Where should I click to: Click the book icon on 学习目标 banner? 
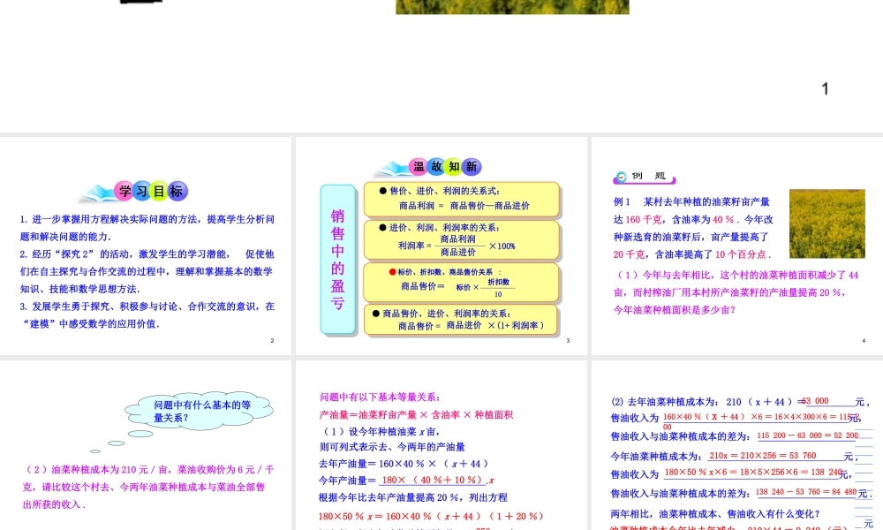click(97, 190)
